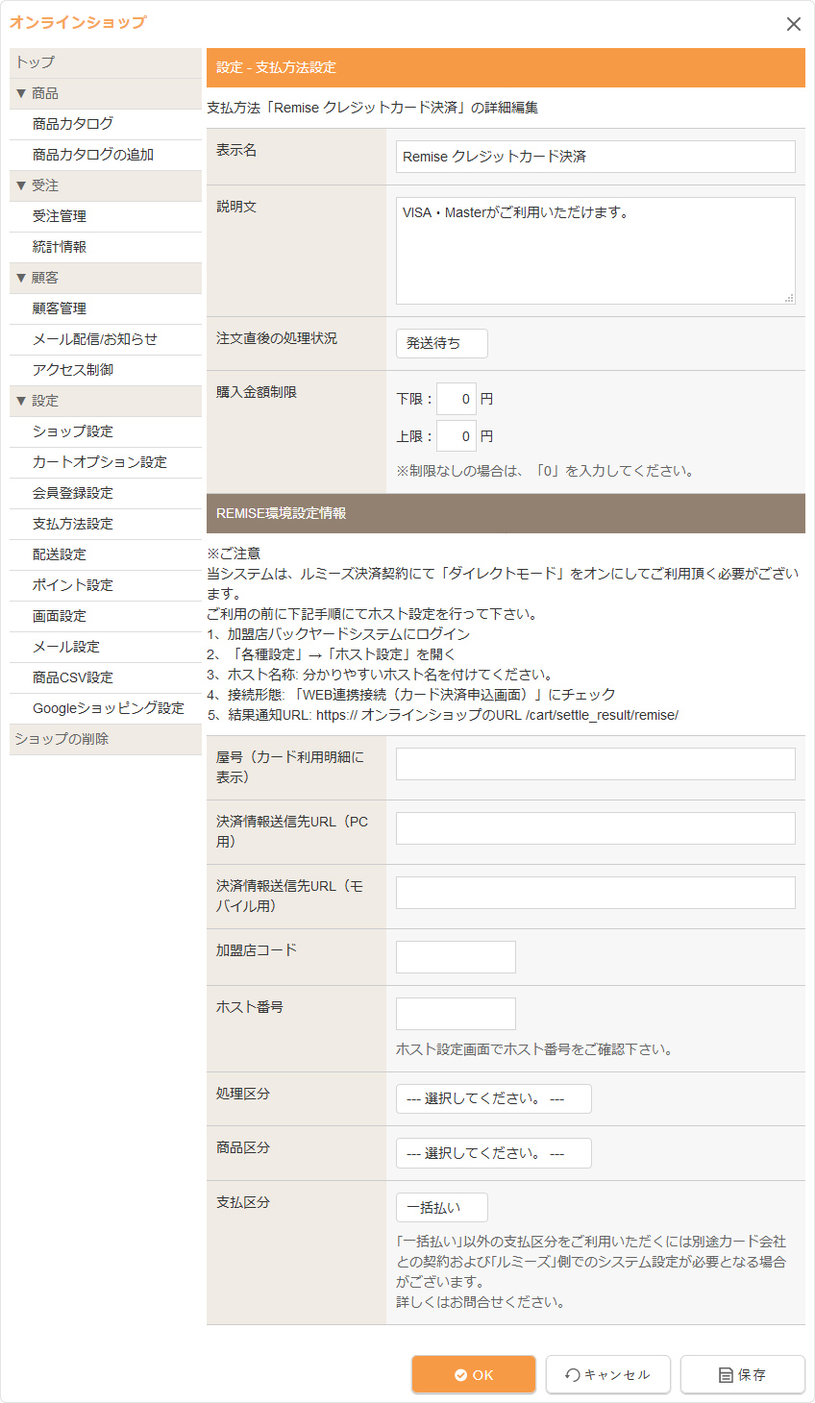815x1403 pixels.
Task: Open 支払方法設定 in the sidebar
Action: click(73, 524)
